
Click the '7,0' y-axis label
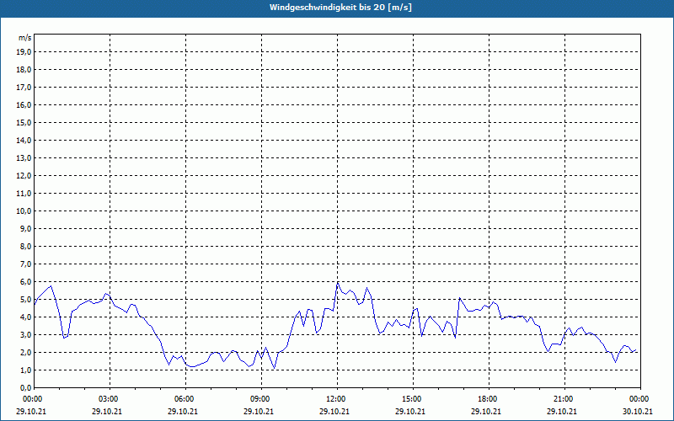25,264
